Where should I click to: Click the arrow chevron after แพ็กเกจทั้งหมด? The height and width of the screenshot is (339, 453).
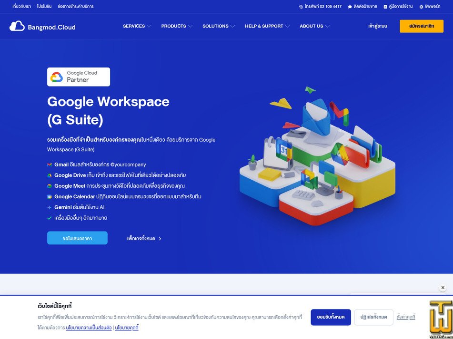160,239
